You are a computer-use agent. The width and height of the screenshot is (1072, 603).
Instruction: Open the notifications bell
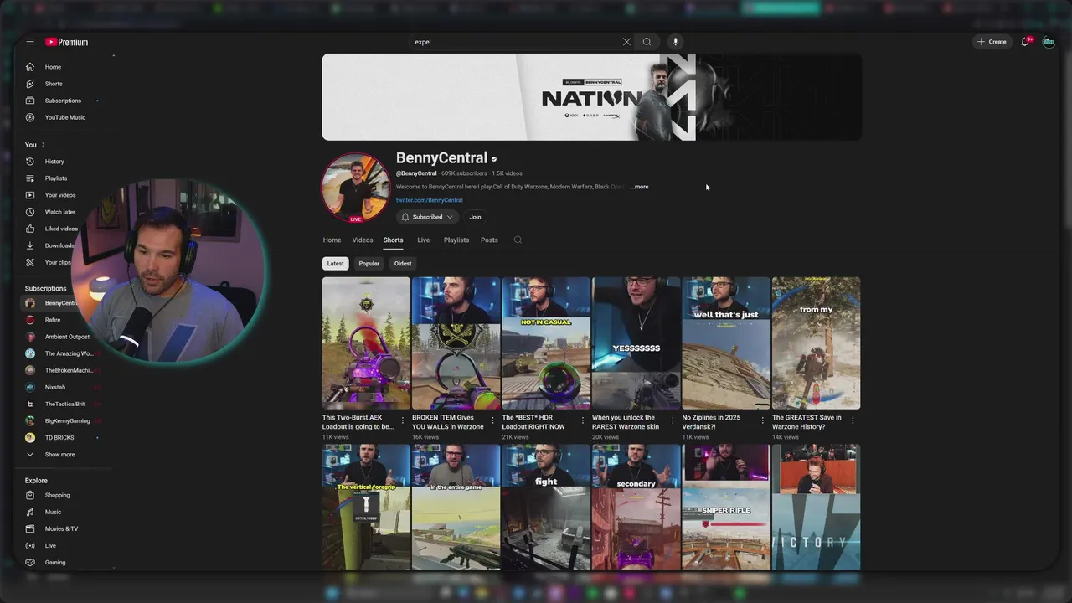[1024, 42]
